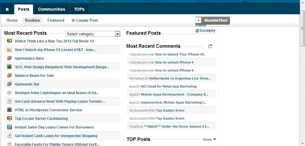Image resolution: width=305 pixels, height=146 pixels.
Task: Refresh Most Recent Comments
Action: point(210,46)
